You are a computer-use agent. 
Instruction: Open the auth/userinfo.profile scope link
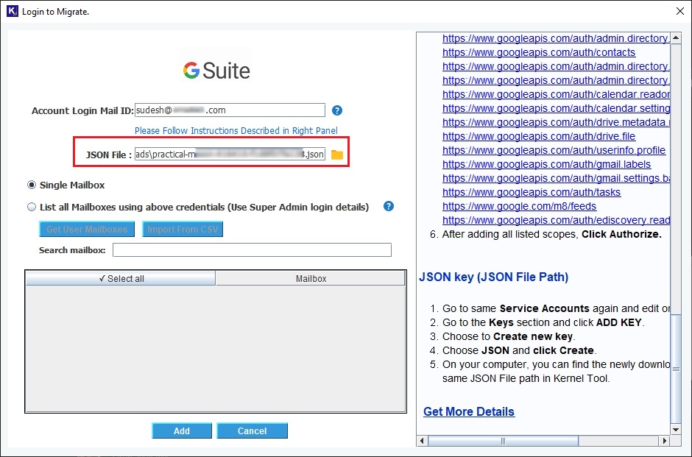click(554, 150)
